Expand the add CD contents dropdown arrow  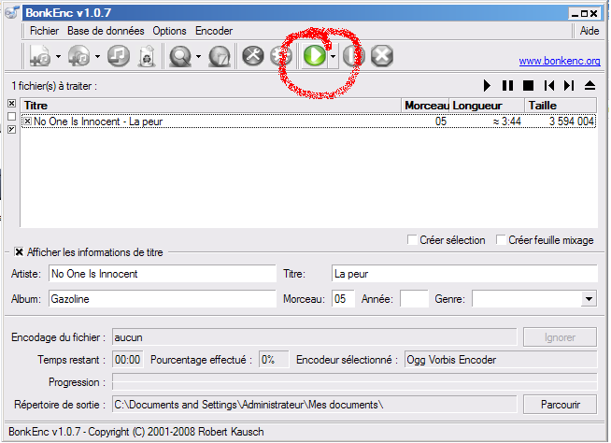(x=97, y=57)
